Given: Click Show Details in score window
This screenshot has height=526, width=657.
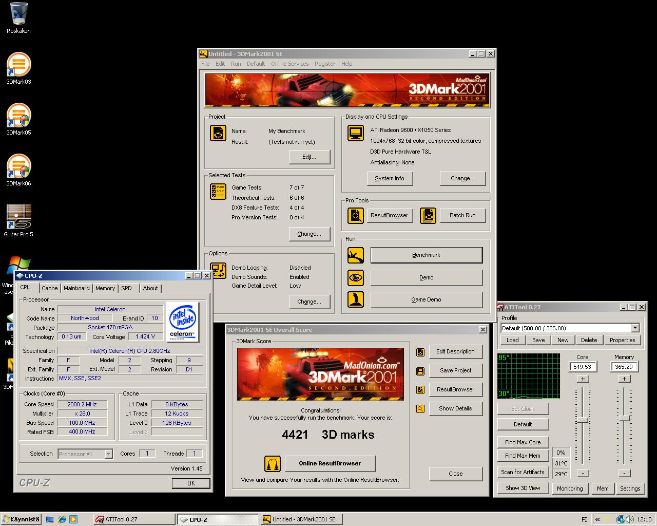Looking at the screenshot, I should (x=455, y=409).
